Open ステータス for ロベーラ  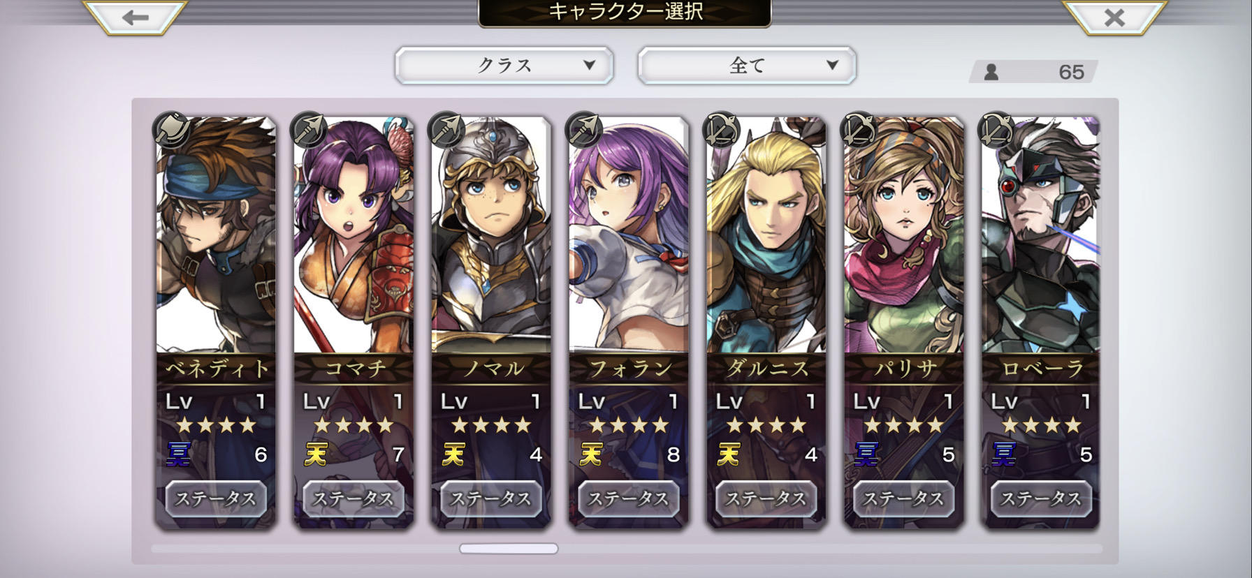pos(1041,498)
